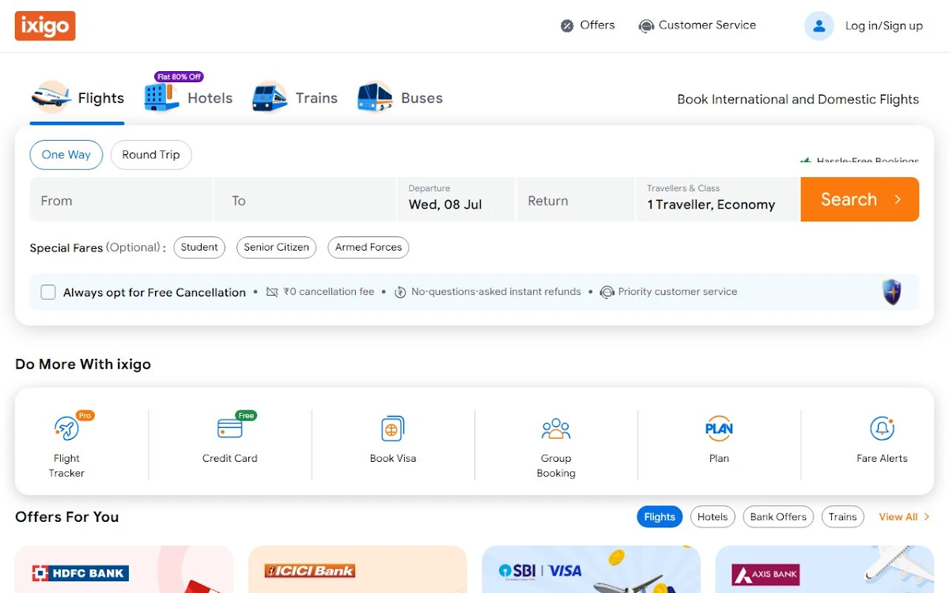Click the 'Do More With ixigo' heading
Viewport: 949px width, 593px height.
coord(83,364)
